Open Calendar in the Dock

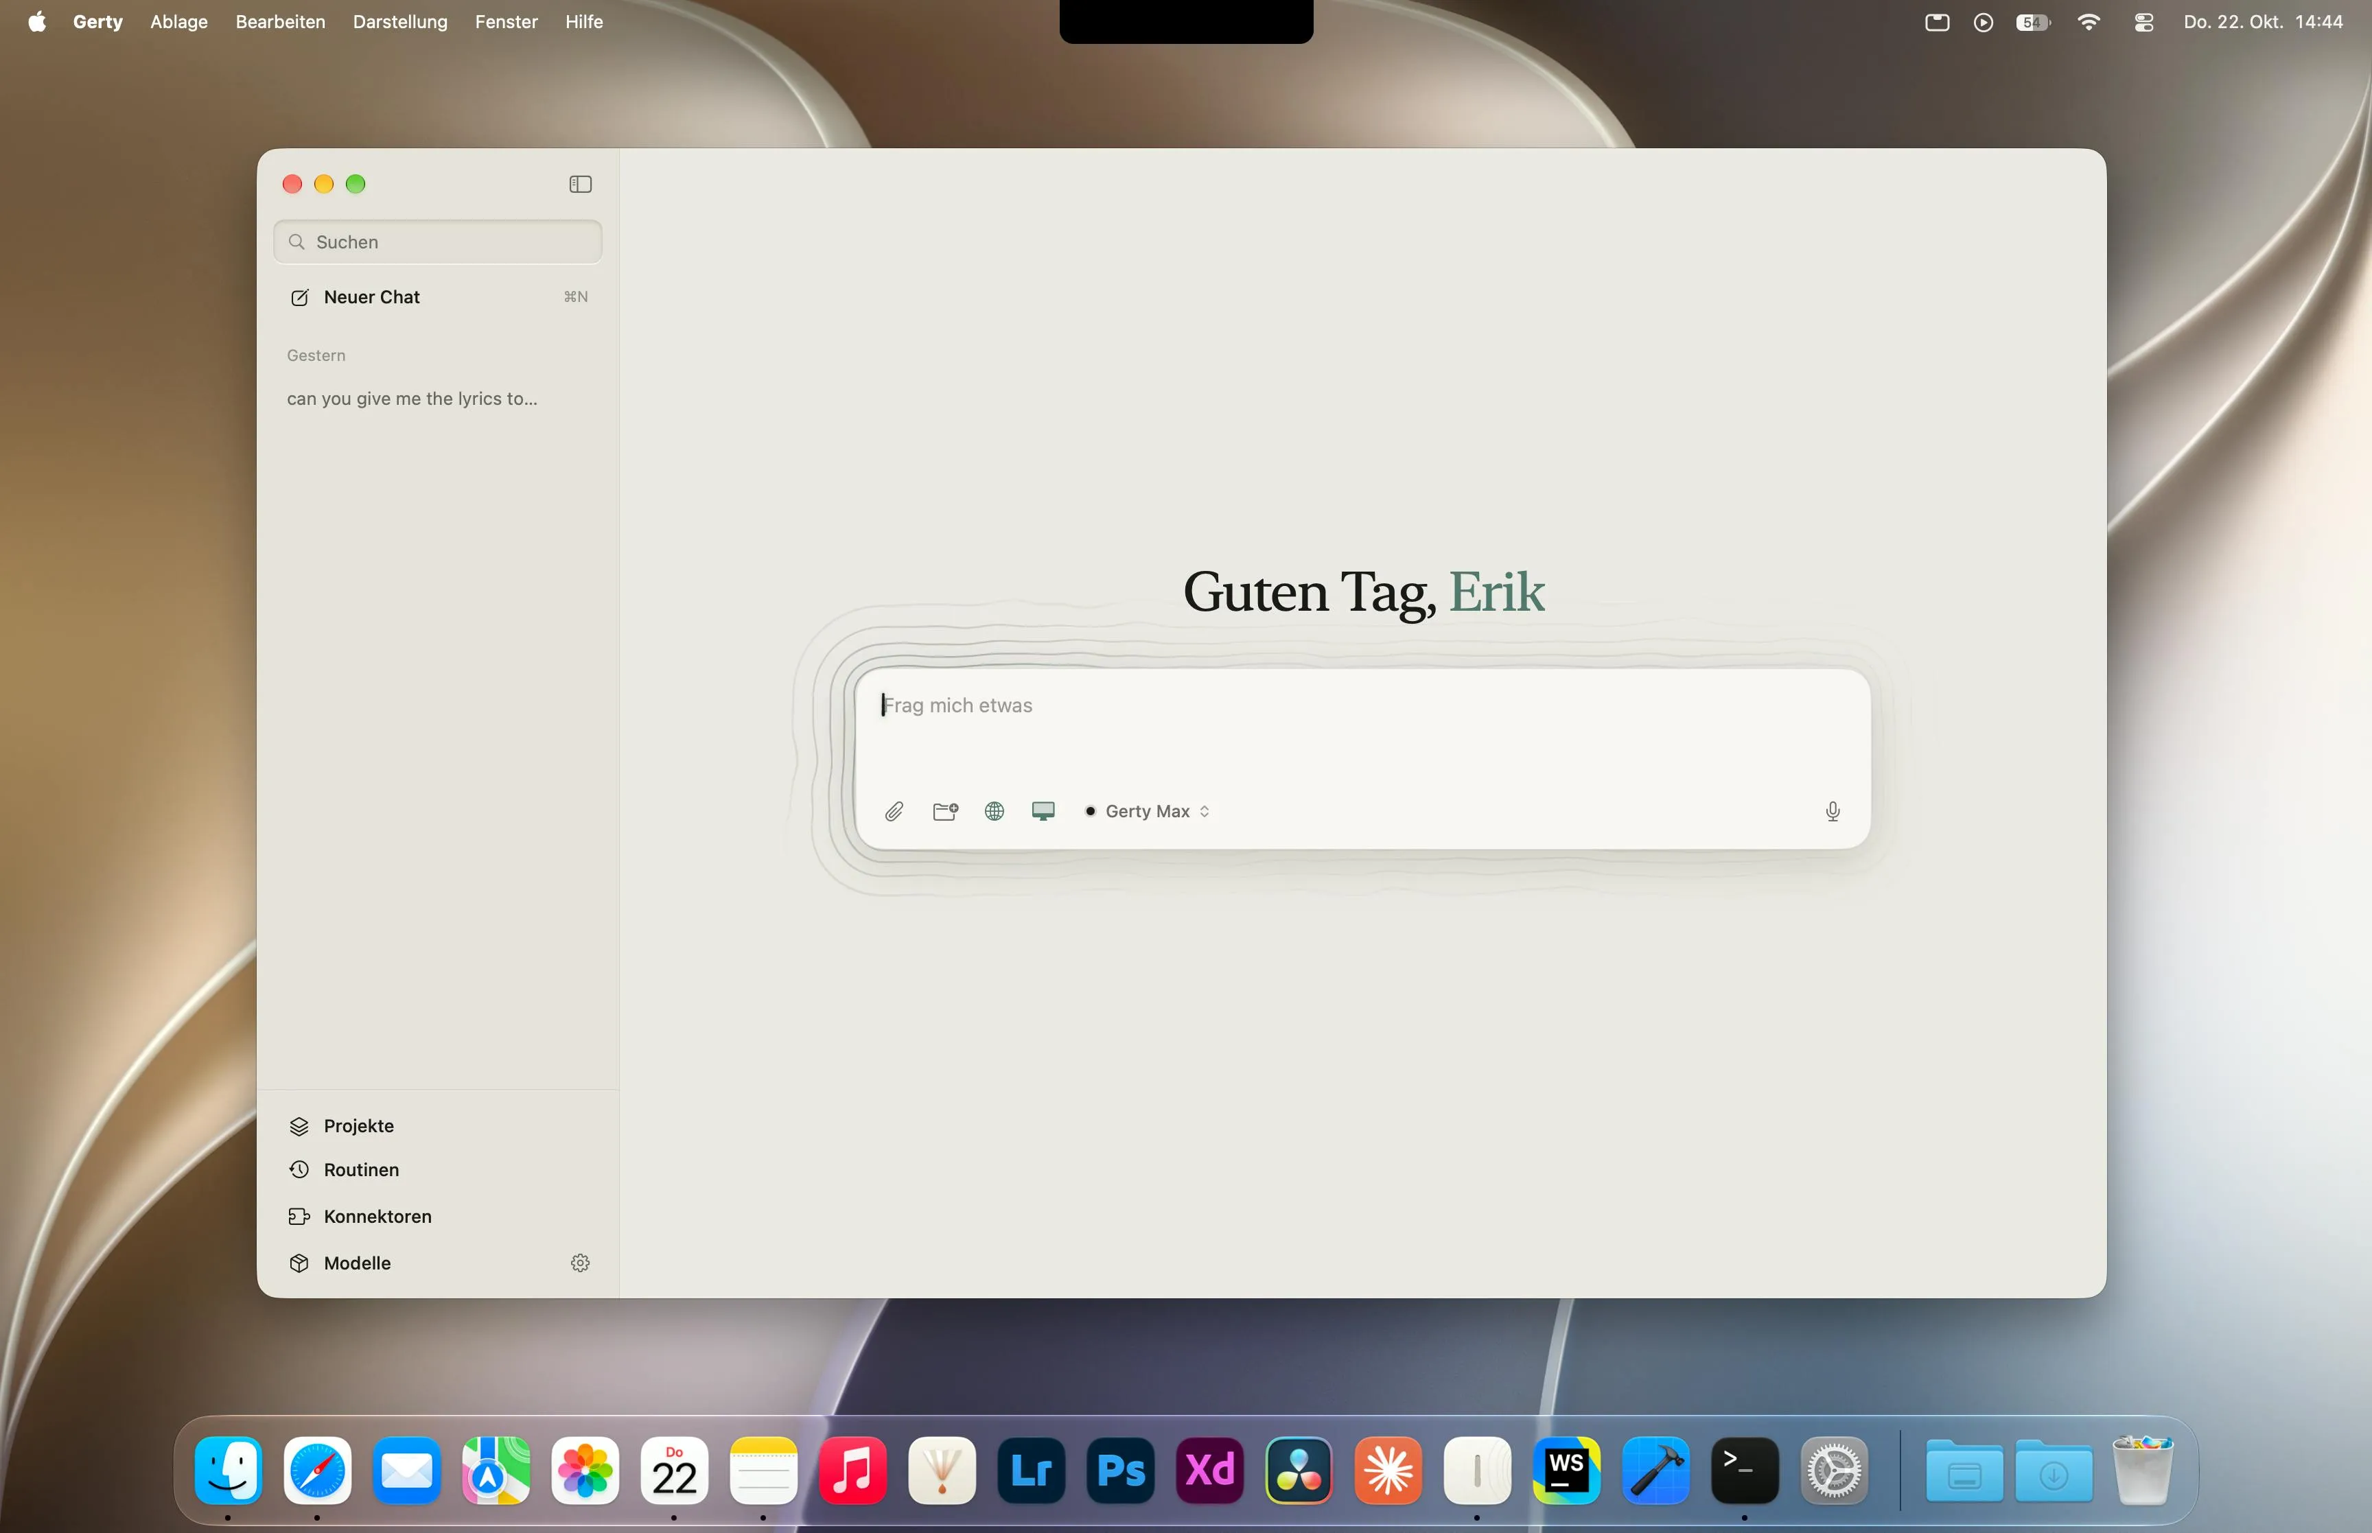click(675, 1471)
